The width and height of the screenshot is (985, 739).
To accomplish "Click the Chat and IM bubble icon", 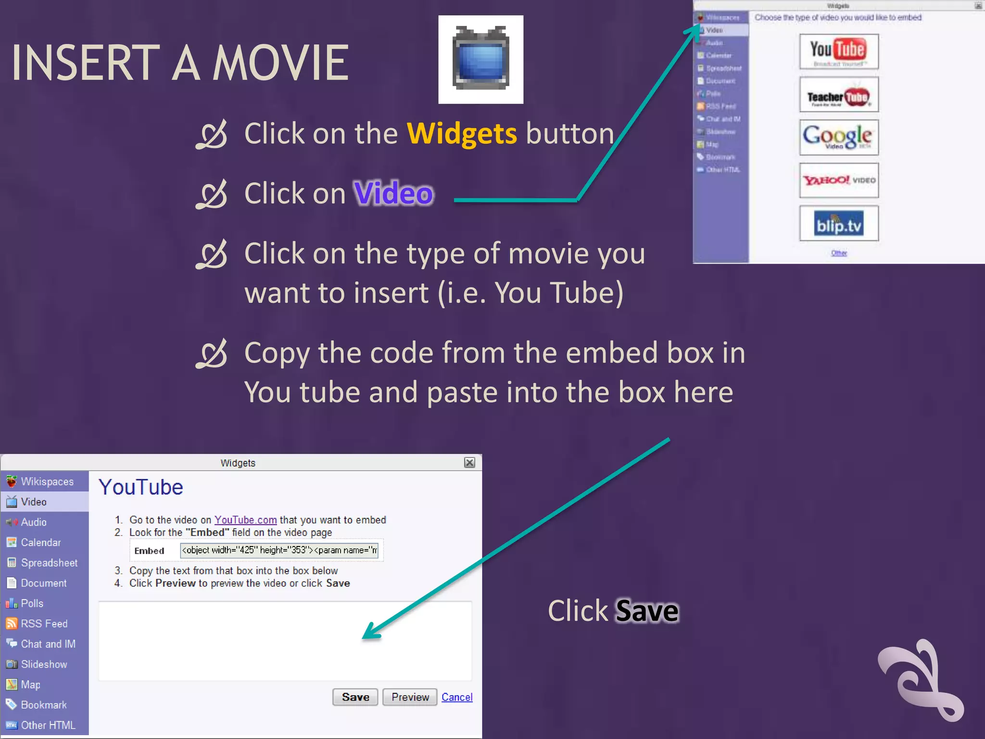I will point(12,643).
